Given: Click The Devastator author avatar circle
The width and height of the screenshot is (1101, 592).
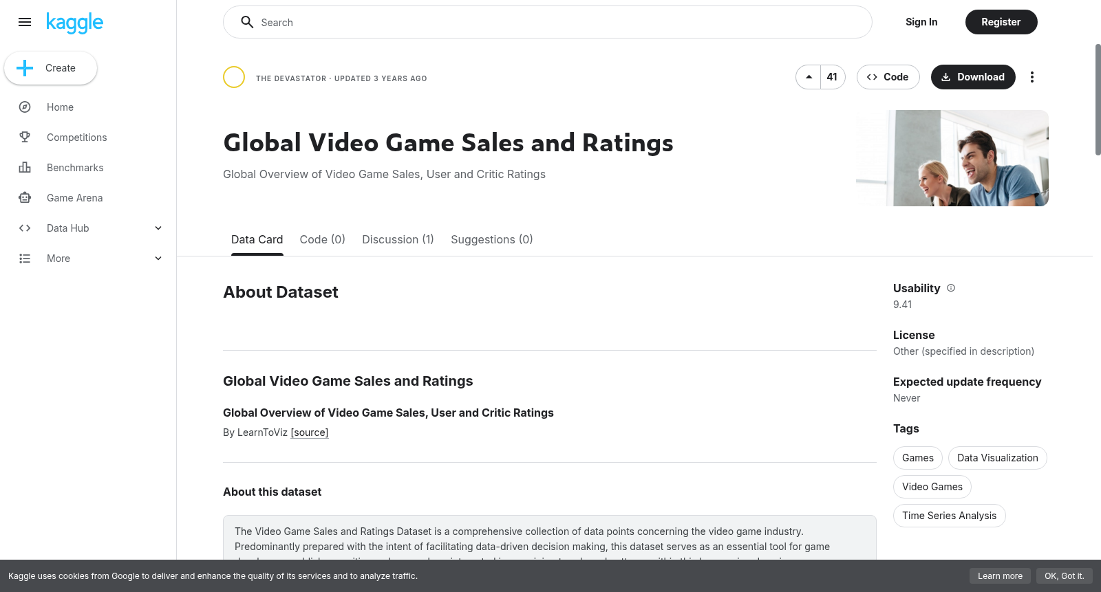Looking at the screenshot, I should [234, 77].
